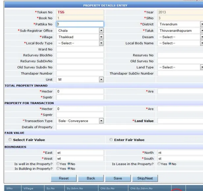The image size is (203, 191).
Task: Choose the Select Fair Value option
Action: 10,140
